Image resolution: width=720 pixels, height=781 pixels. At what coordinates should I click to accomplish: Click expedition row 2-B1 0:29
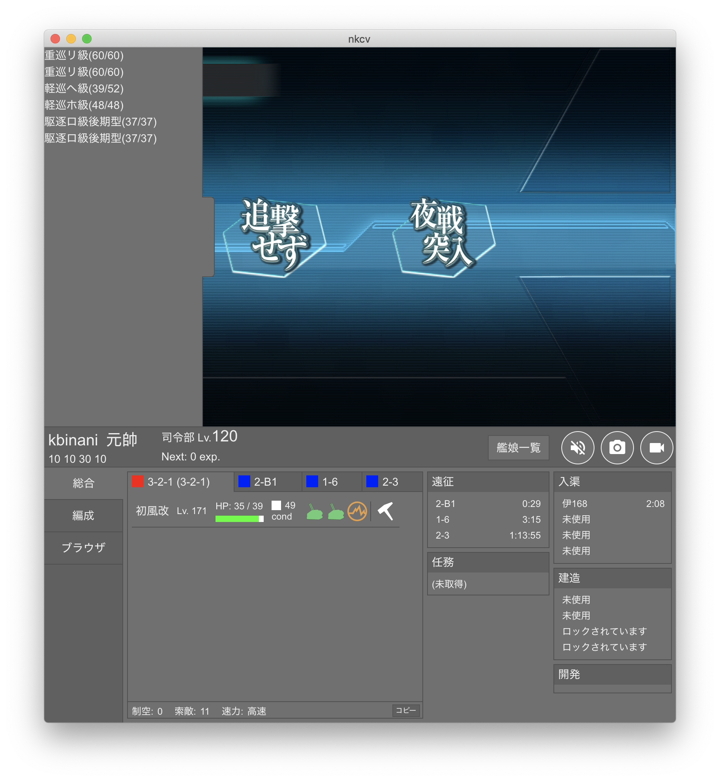[x=488, y=504]
